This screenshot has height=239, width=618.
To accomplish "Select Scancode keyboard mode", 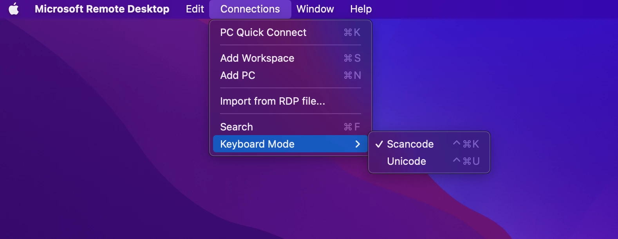I will click(x=429, y=144).
